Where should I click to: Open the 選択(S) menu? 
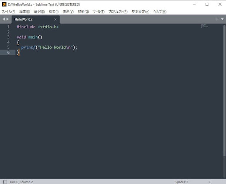tap(39, 11)
